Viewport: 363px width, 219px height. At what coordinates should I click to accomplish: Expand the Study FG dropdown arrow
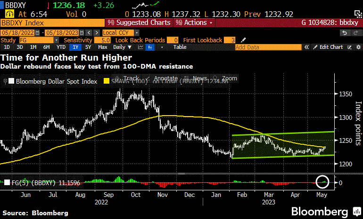[56, 40]
